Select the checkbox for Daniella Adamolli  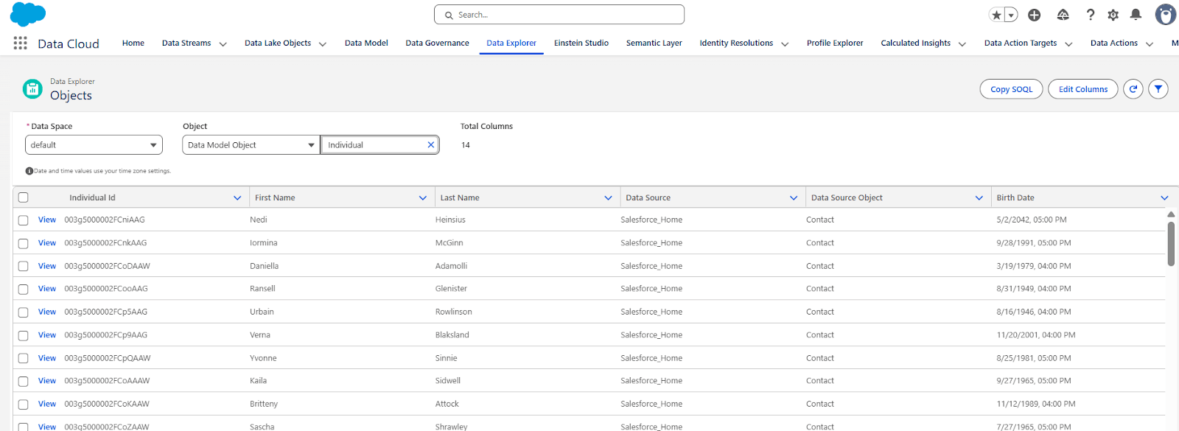coord(24,266)
